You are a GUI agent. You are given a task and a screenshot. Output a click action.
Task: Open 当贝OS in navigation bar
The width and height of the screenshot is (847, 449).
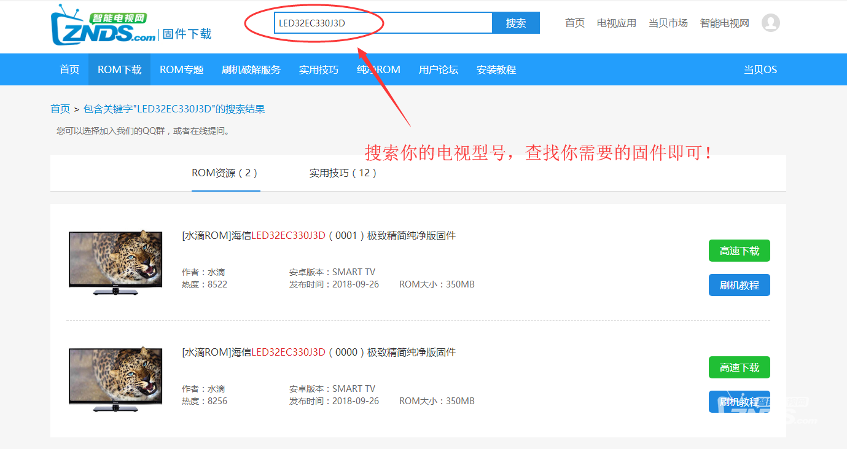pos(760,69)
